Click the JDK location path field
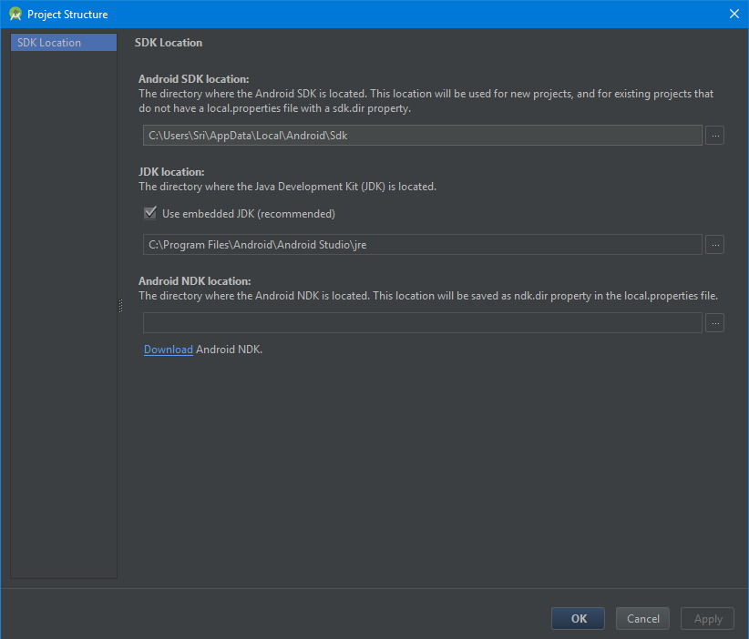Image resolution: width=749 pixels, height=639 pixels. click(x=422, y=245)
